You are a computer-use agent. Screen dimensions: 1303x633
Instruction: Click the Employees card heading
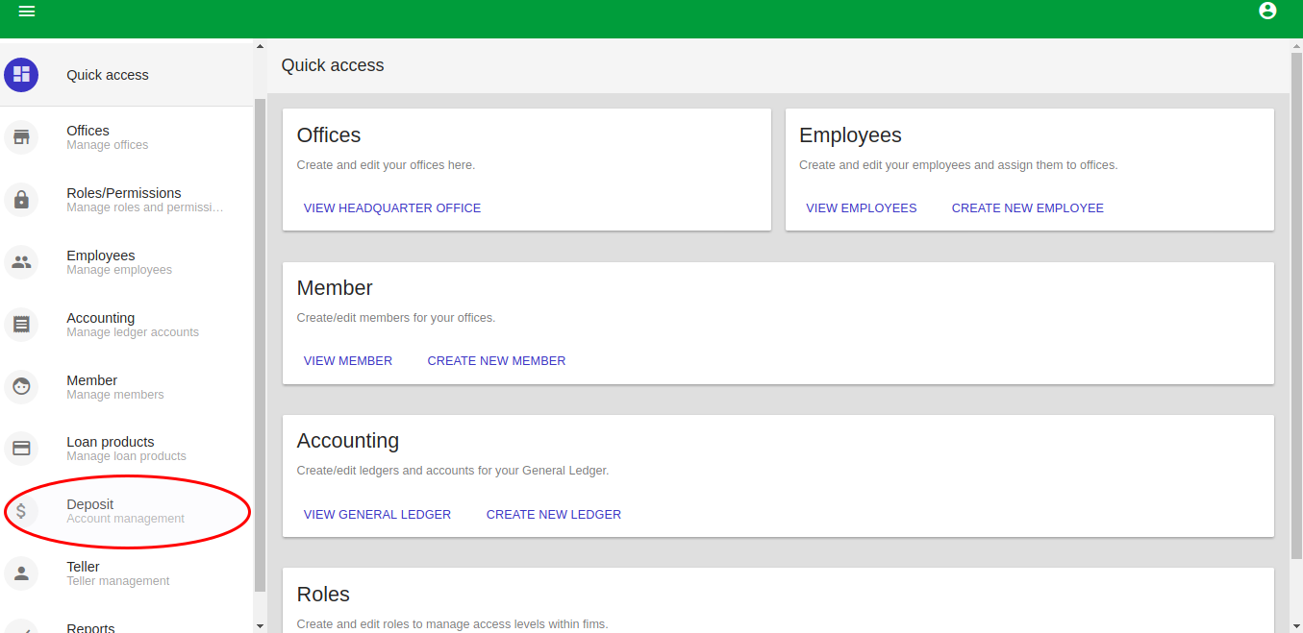click(850, 135)
